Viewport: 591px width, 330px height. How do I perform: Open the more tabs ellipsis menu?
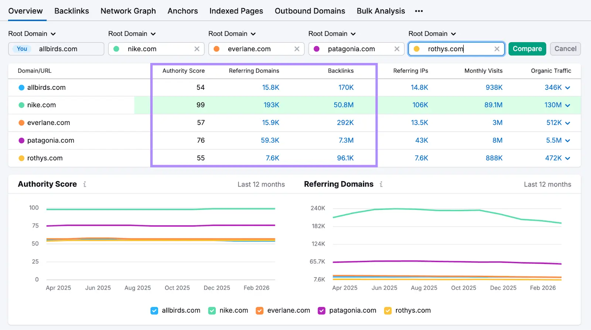(419, 11)
